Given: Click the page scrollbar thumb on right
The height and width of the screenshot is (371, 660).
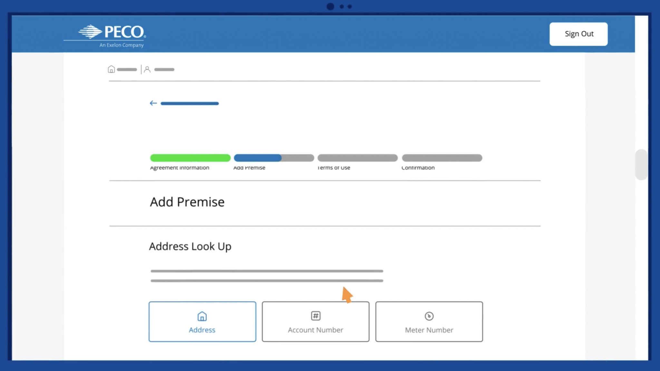Looking at the screenshot, I should tap(641, 165).
